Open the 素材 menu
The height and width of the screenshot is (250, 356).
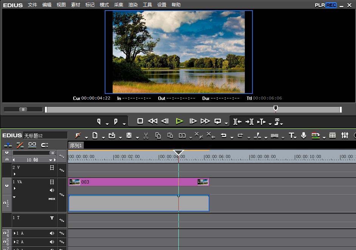75,5
